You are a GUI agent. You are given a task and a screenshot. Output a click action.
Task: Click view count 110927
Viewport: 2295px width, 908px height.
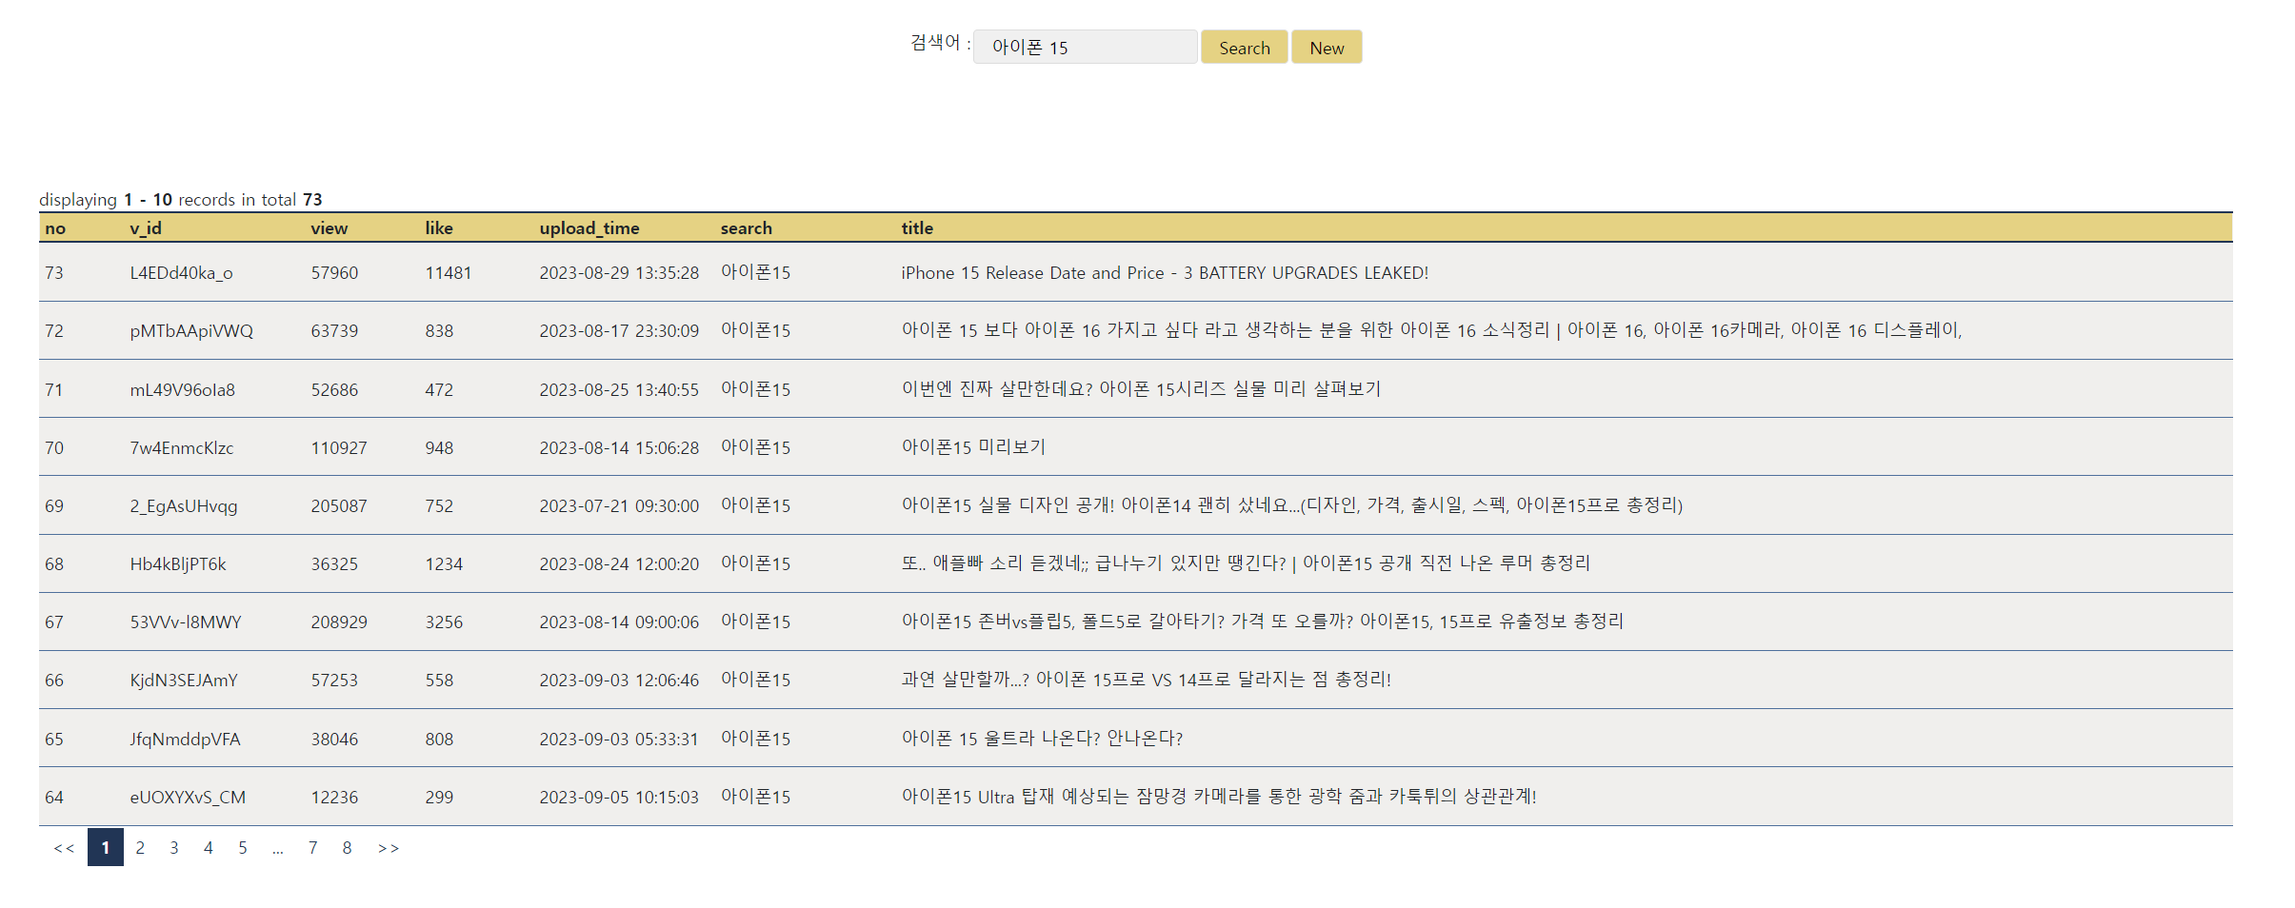pos(339,448)
